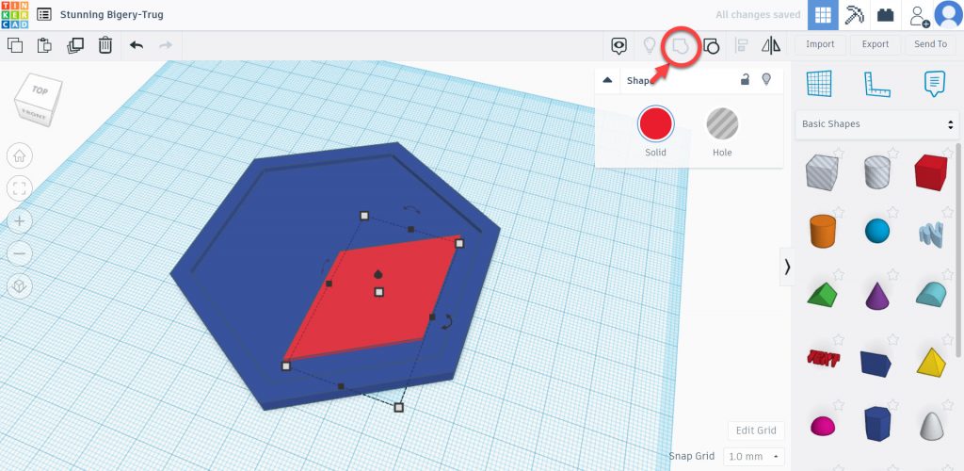This screenshot has width=964, height=471.
Task: Click the Duplicate and repeat icon
Action: tap(75, 44)
